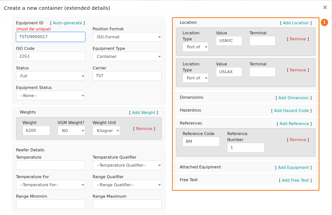Viewport: 332px width, 215px height.
Task: Click the Add Reference link
Action: tap(294, 124)
